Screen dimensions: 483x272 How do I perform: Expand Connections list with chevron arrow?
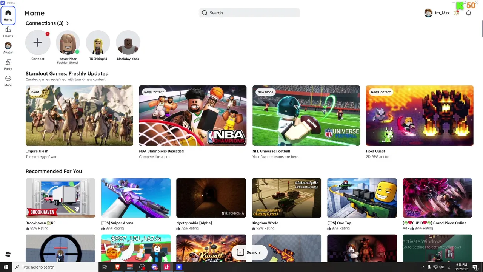[68, 23]
